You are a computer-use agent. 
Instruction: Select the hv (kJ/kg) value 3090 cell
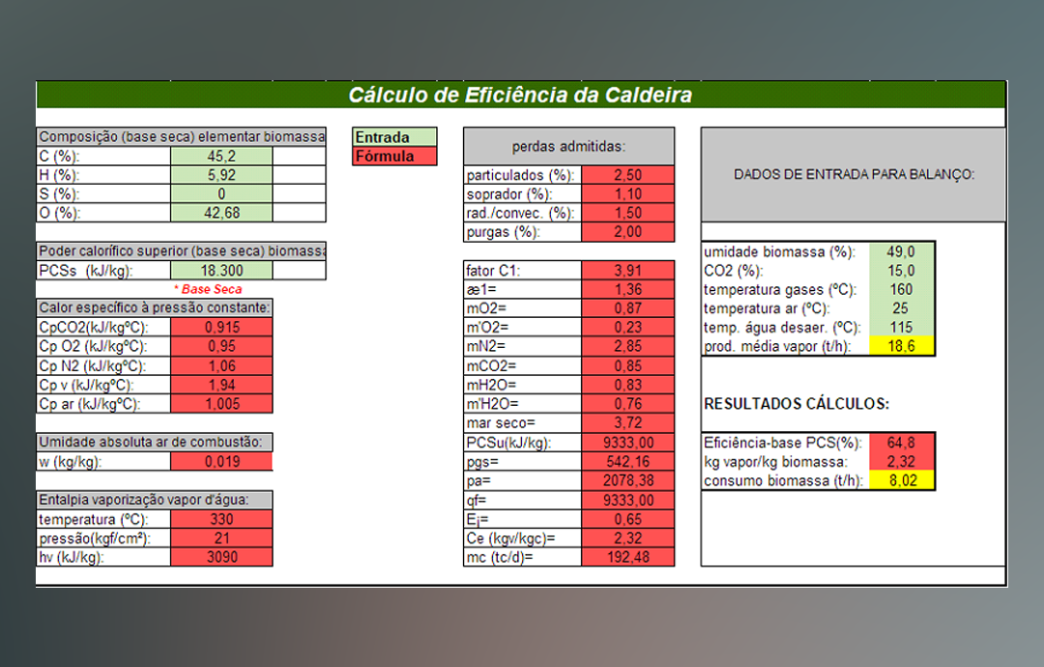pyautogui.click(x=221, y=557)
